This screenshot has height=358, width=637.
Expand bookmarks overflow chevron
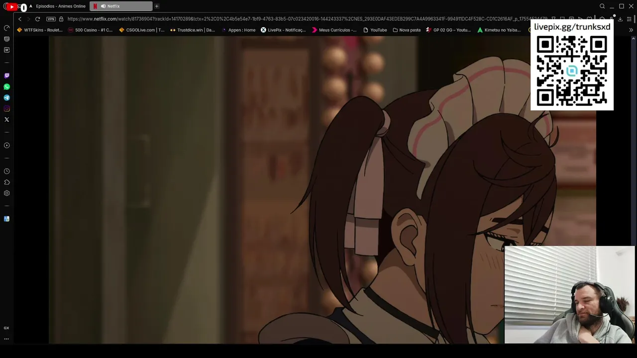[x=631, y=30]
